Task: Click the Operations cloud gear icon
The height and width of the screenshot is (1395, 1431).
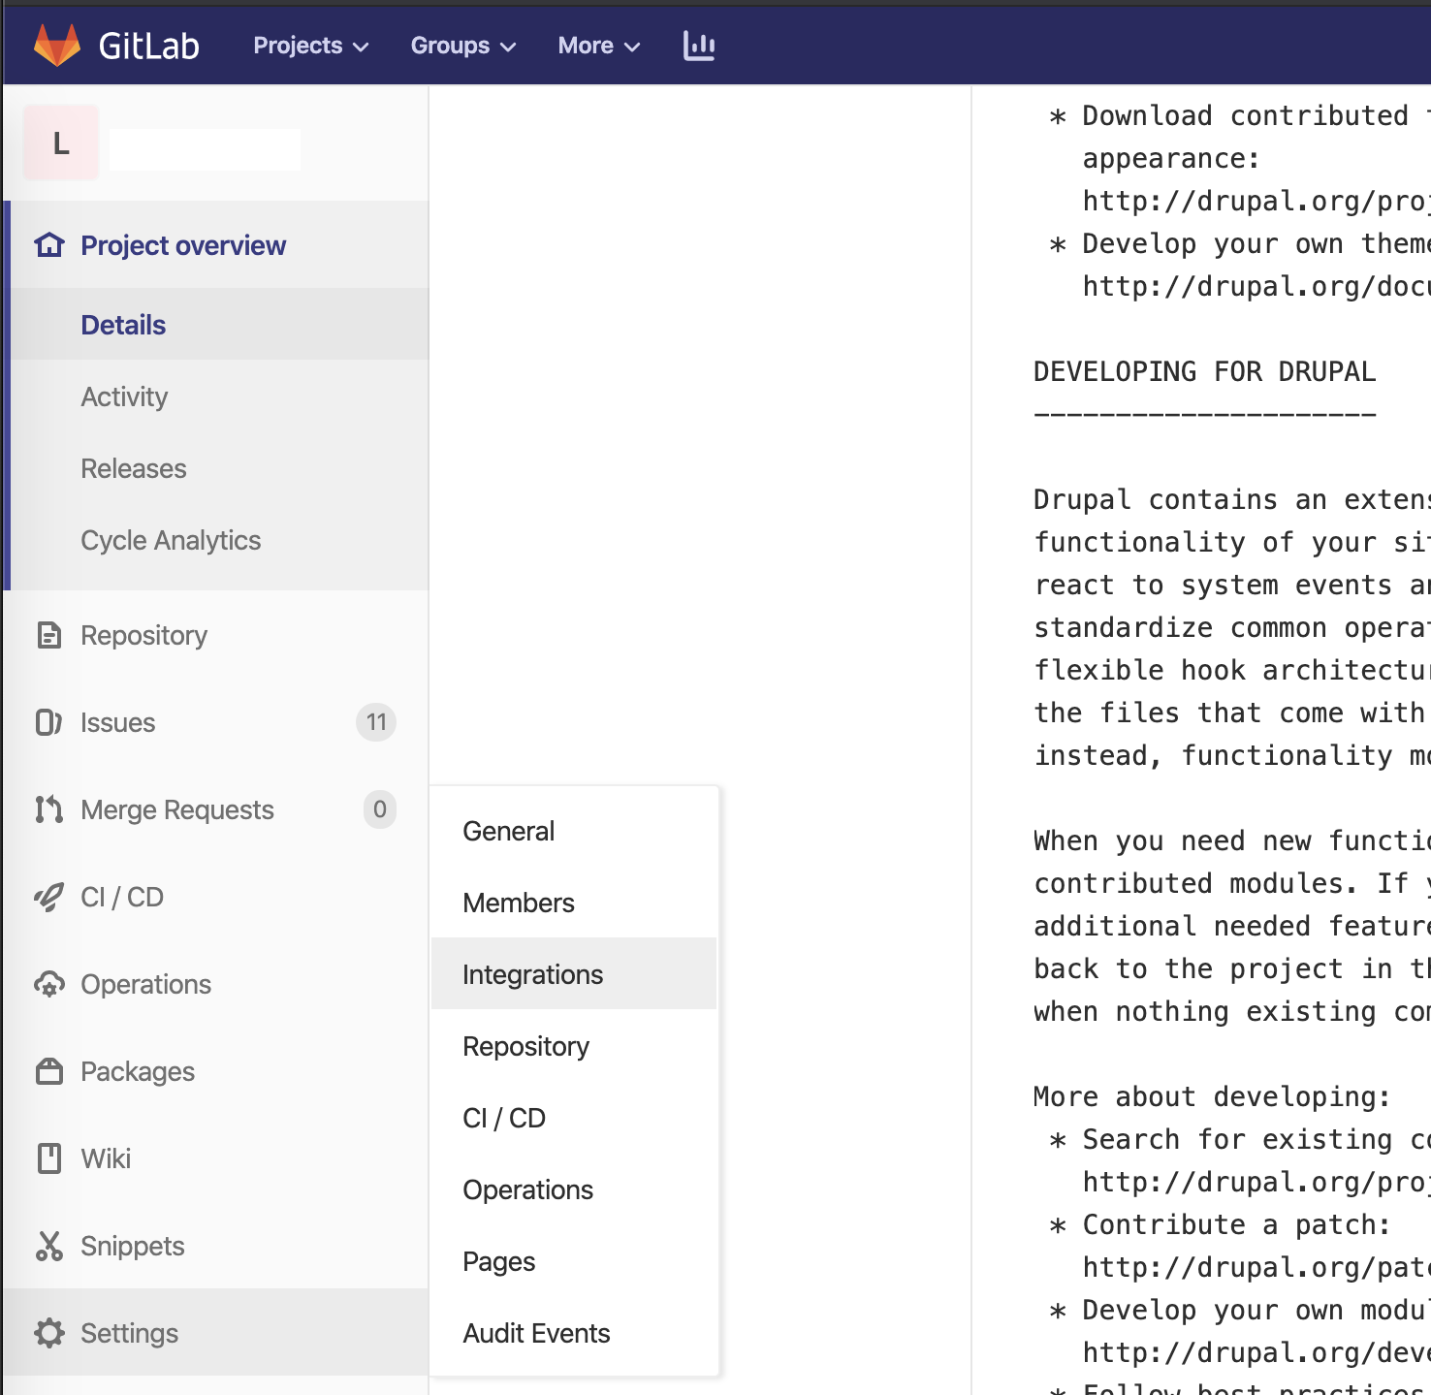Action: [x=48, y=984]
